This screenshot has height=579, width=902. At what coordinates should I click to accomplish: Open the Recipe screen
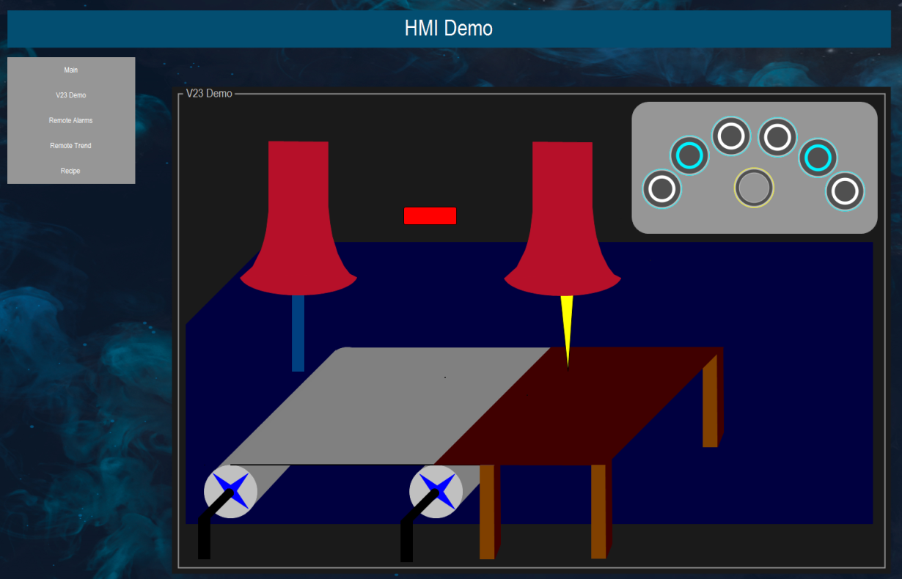(70, 170)
